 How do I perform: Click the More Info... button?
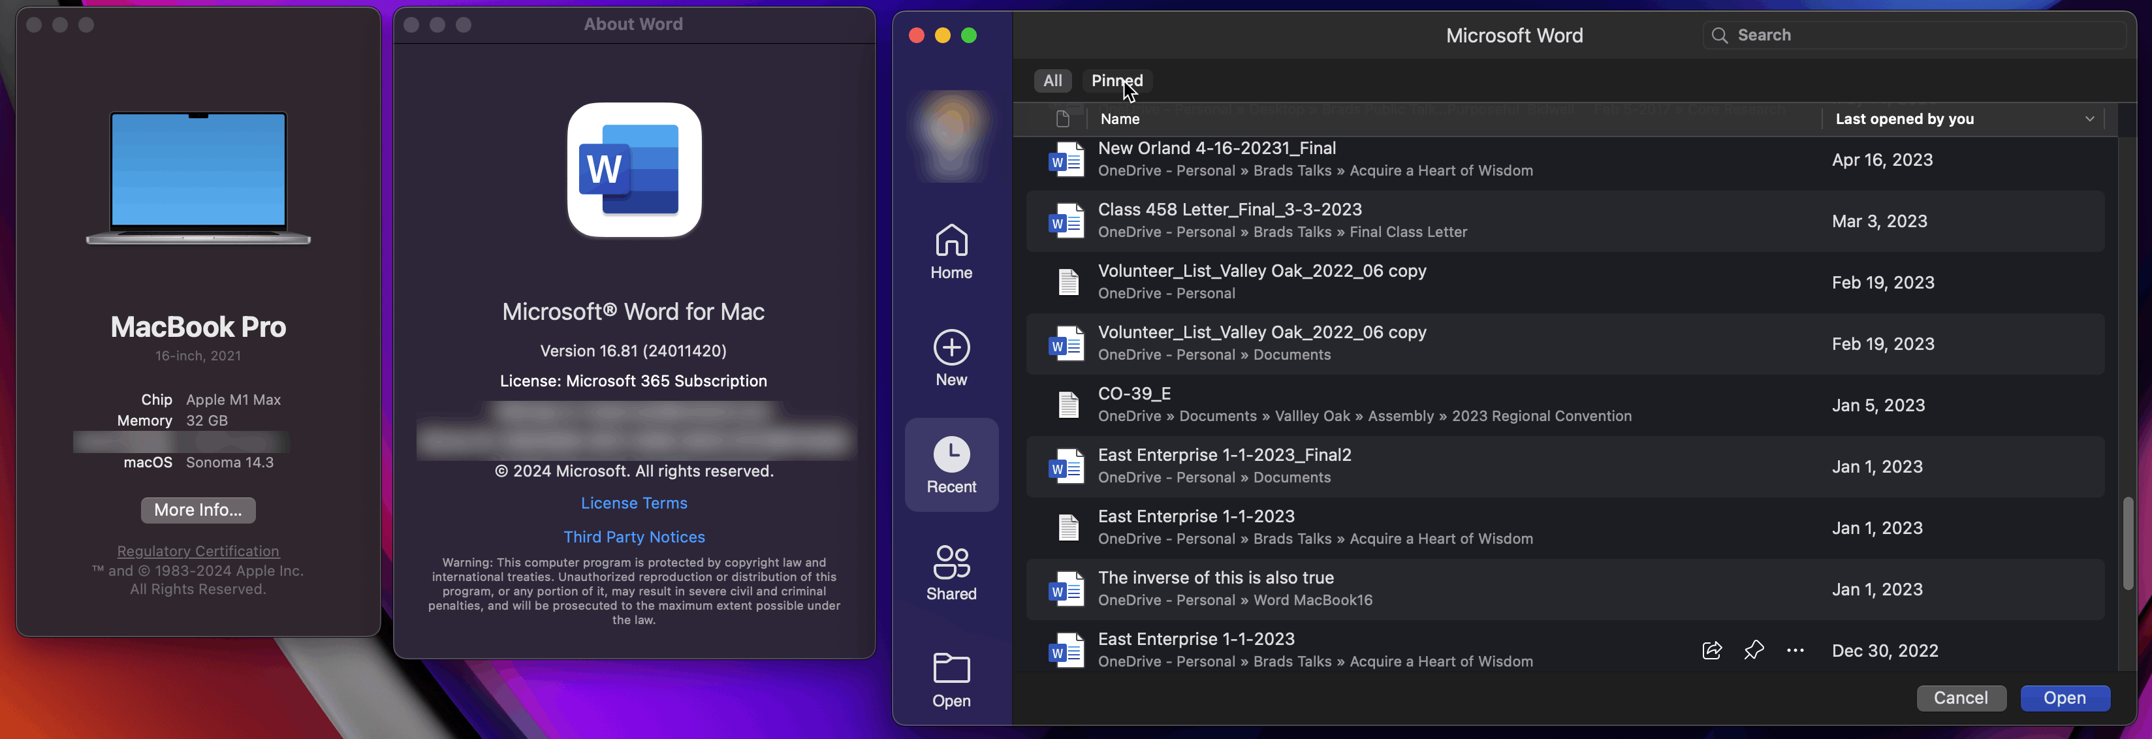click(198, 509)
